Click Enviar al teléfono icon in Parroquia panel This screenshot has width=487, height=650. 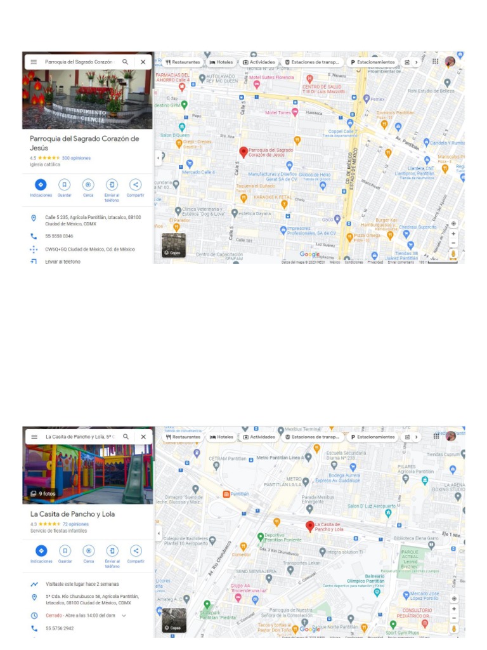click(112, 185)
